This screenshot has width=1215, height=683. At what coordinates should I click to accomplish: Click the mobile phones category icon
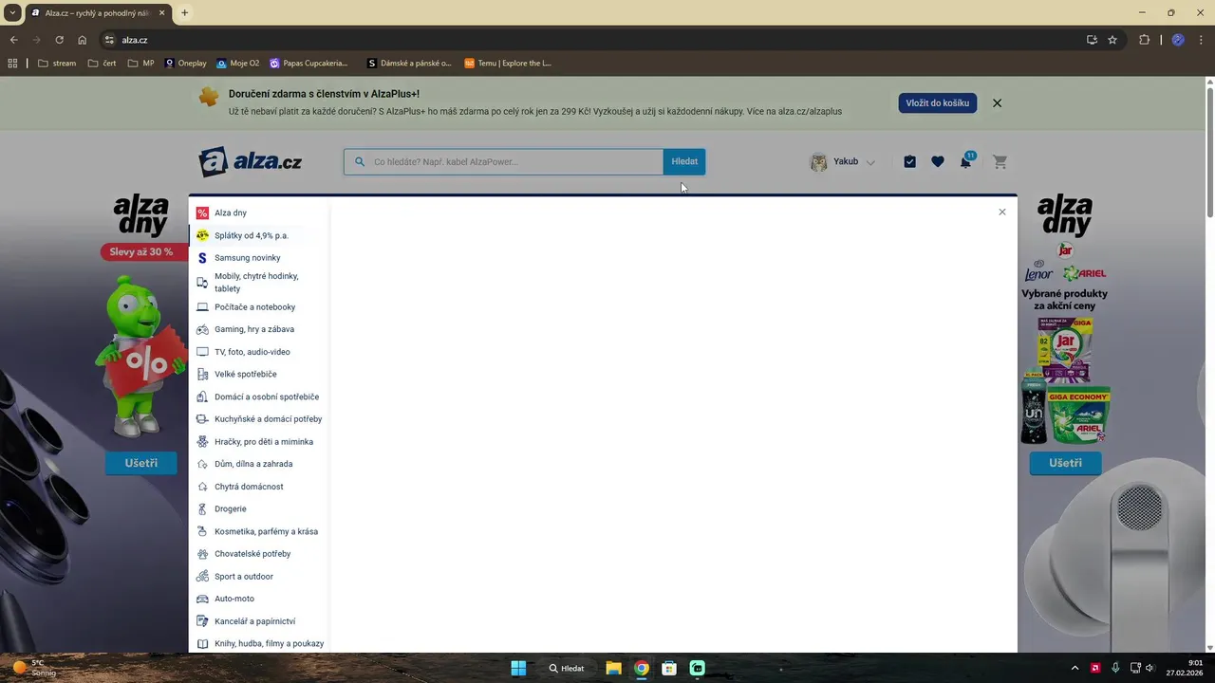[x=202, y=283]
